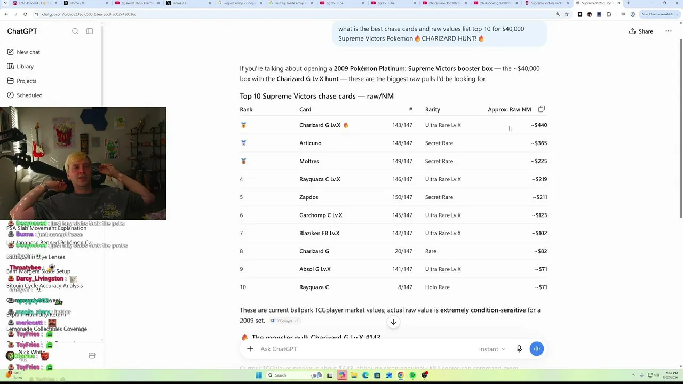
Task: Open ChatGPT search chats icon
Action: (75, 31)
